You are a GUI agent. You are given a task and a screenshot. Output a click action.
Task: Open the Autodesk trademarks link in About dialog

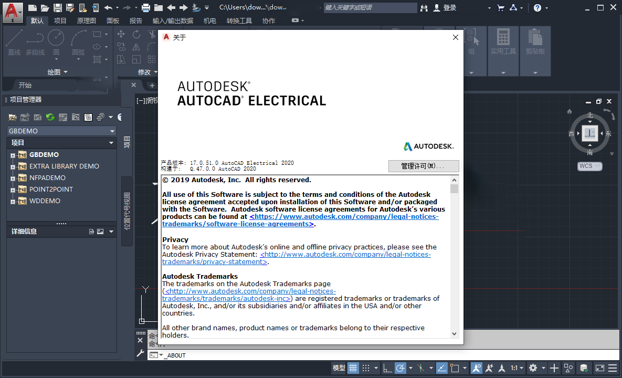(249, 295)
